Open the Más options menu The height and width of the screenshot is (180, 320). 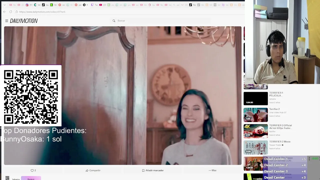[x=212, y=170]
